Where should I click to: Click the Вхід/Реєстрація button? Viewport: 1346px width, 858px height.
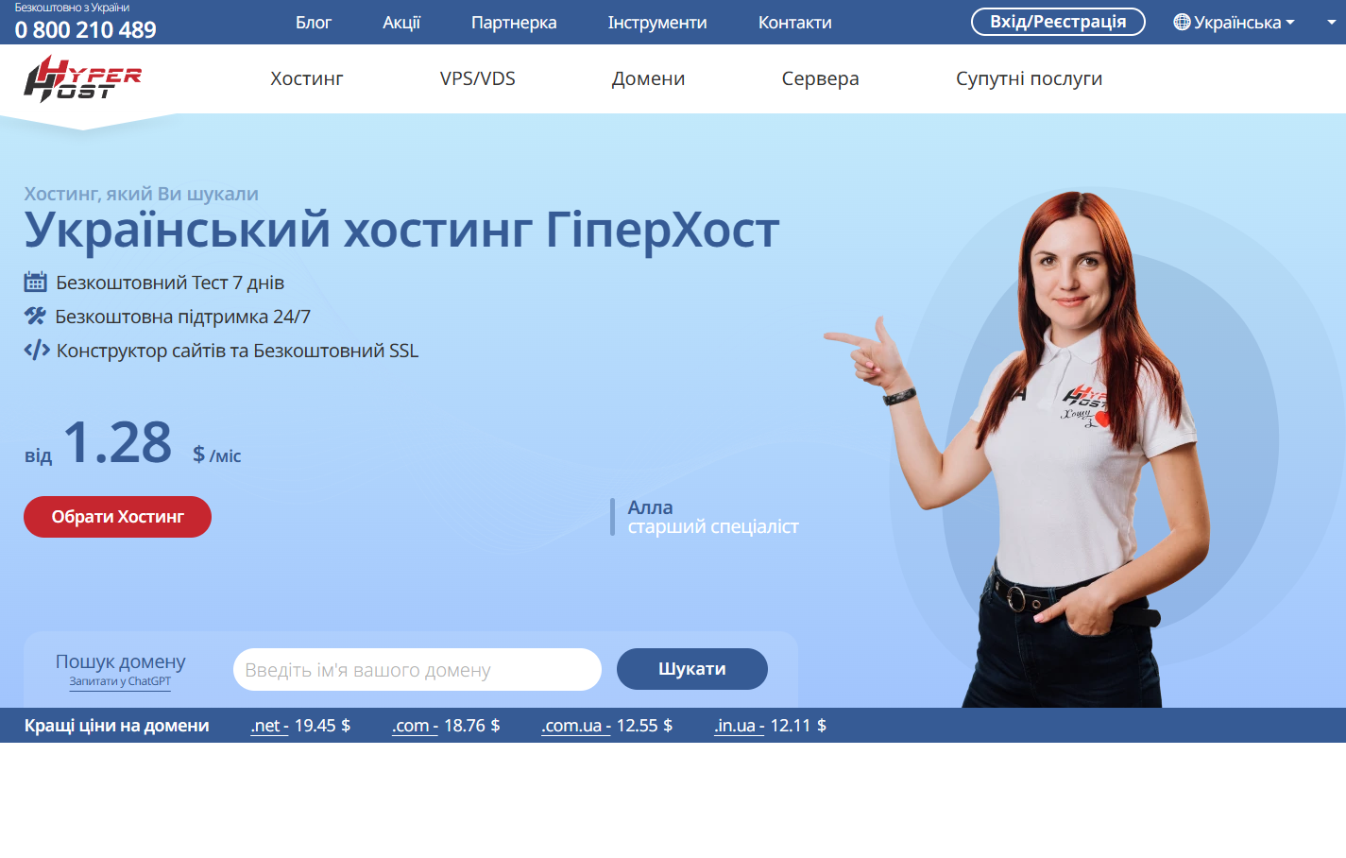[x=1058, y=22]
